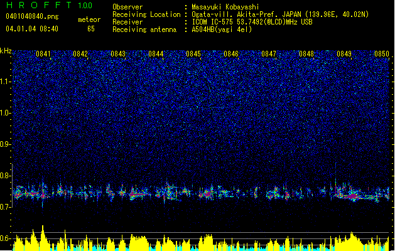This screenshot has width=395, height=251.
Task: Click the receiver ICOM IC-575 text
Action: pyautogui.click(x=252, y=22)
